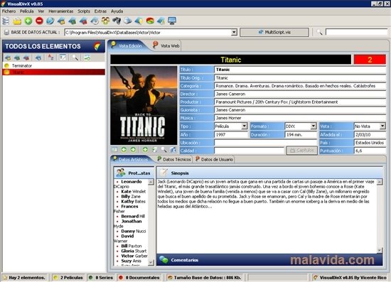
Task: Open the Tipo dropdown showing Pelicula
Action: click(244, 126)
